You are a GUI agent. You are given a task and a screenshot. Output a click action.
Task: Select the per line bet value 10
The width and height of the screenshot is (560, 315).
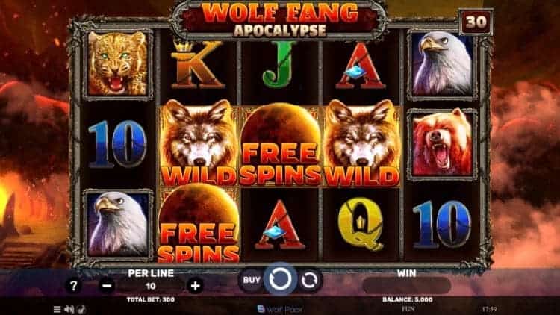tap(151, 286)
